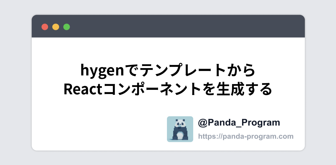Open the https://panda-program.com link
This screenshot has width=336, height=165.
pos(246,136)
